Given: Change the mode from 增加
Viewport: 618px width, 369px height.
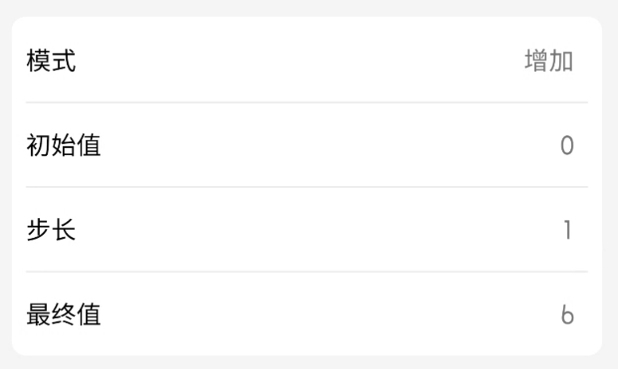Looking at the screenshot, I should coord(549,61).
